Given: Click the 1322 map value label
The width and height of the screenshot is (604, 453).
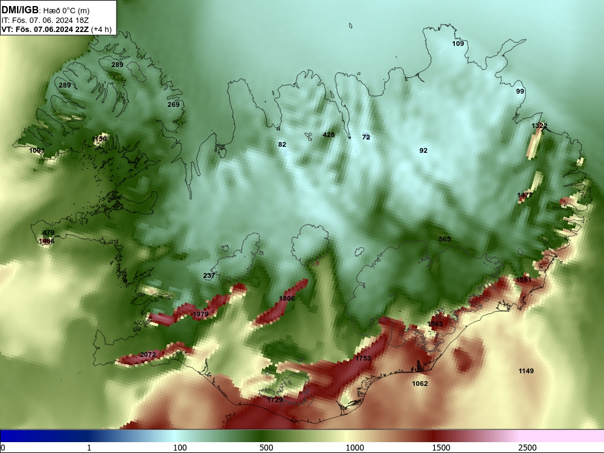Looking at the screenshot, I should click(x=539, y=126).
